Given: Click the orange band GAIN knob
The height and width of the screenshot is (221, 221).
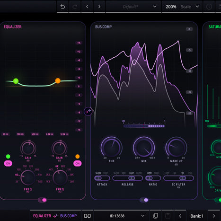Looking at the screenshot, I should tap(59, 148).
